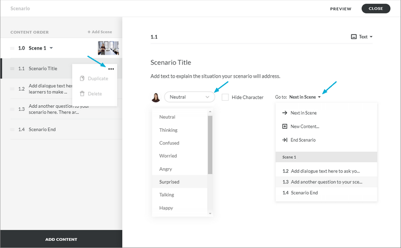
Task: Click the Next in Scene arrow icon
Action: click(x=285, y=113)
